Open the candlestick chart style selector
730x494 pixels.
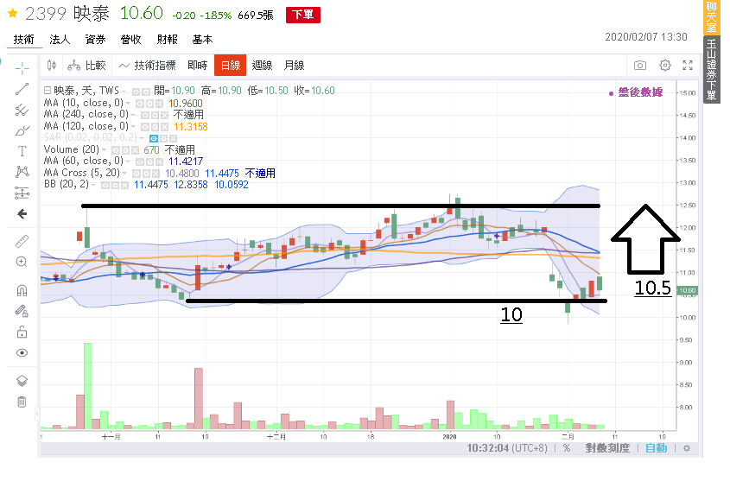click(x=51, y=66)
